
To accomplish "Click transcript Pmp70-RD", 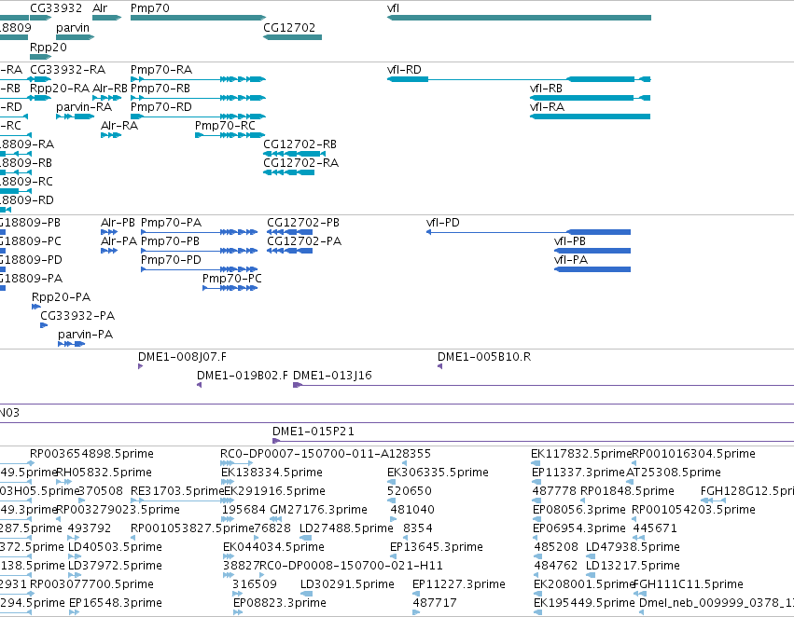I will pos(198,117).
